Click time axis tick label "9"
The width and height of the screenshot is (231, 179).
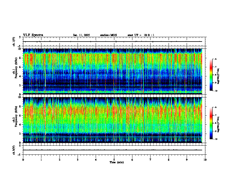[187, 160]
